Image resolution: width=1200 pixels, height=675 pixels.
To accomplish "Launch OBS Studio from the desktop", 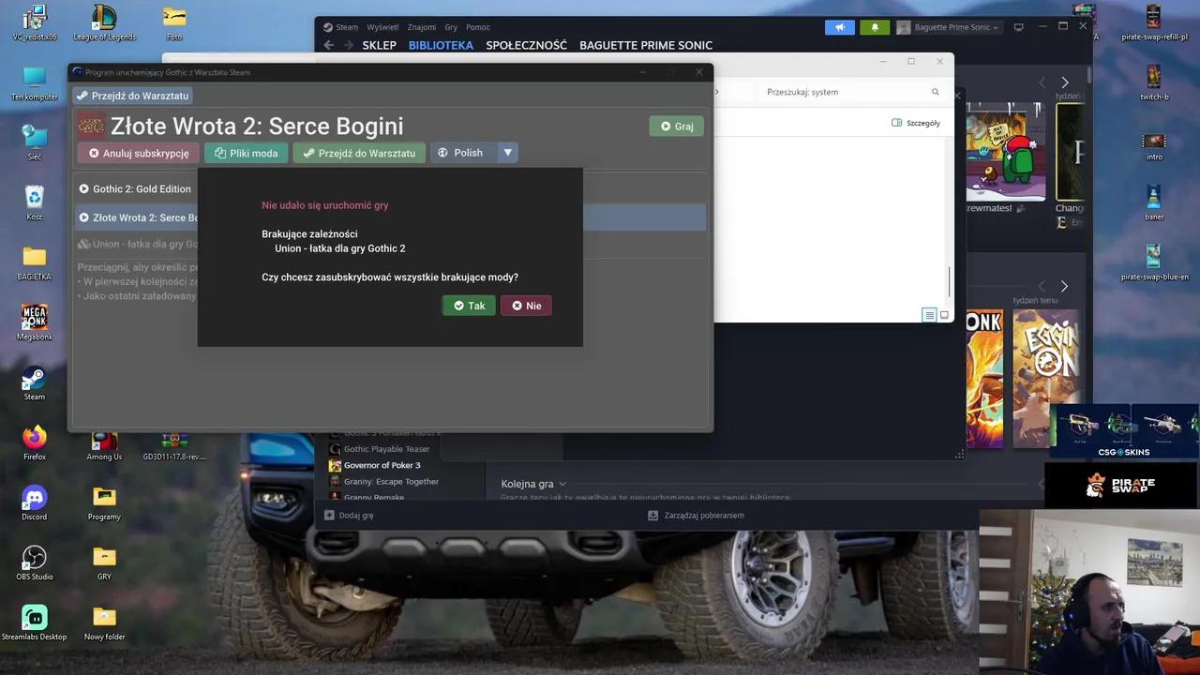I will click(x=35, y=562).
